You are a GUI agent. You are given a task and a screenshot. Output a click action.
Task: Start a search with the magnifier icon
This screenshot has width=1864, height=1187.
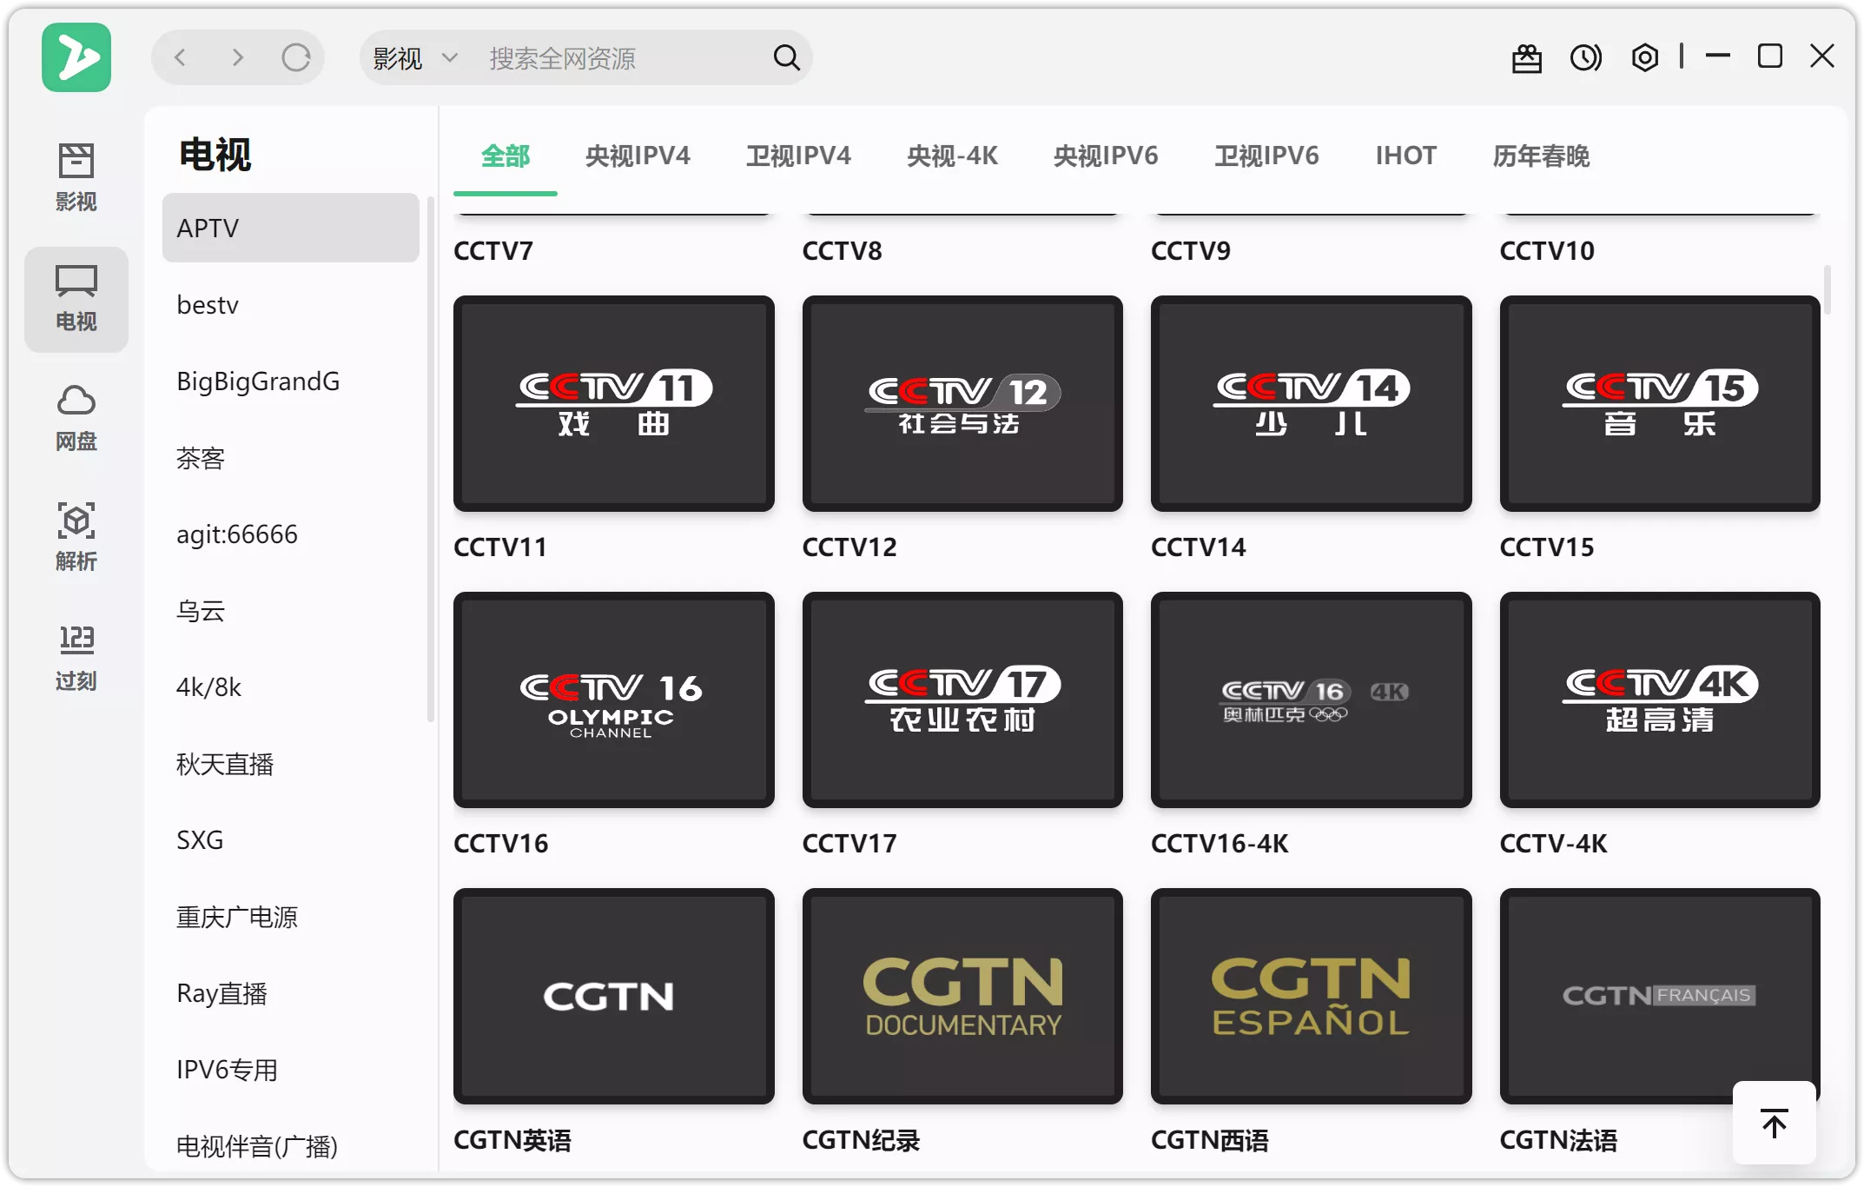pos(785,57)
